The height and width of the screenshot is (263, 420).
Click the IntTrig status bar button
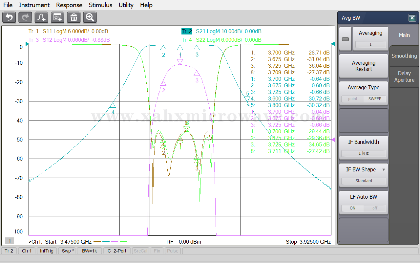[47, 251]
